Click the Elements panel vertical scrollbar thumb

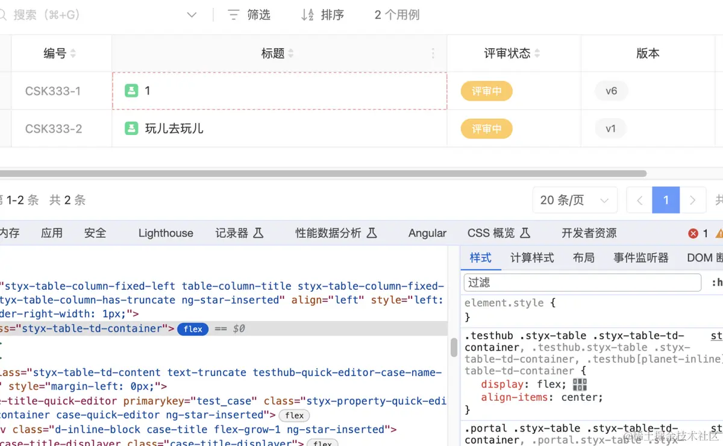coord(454,348)
